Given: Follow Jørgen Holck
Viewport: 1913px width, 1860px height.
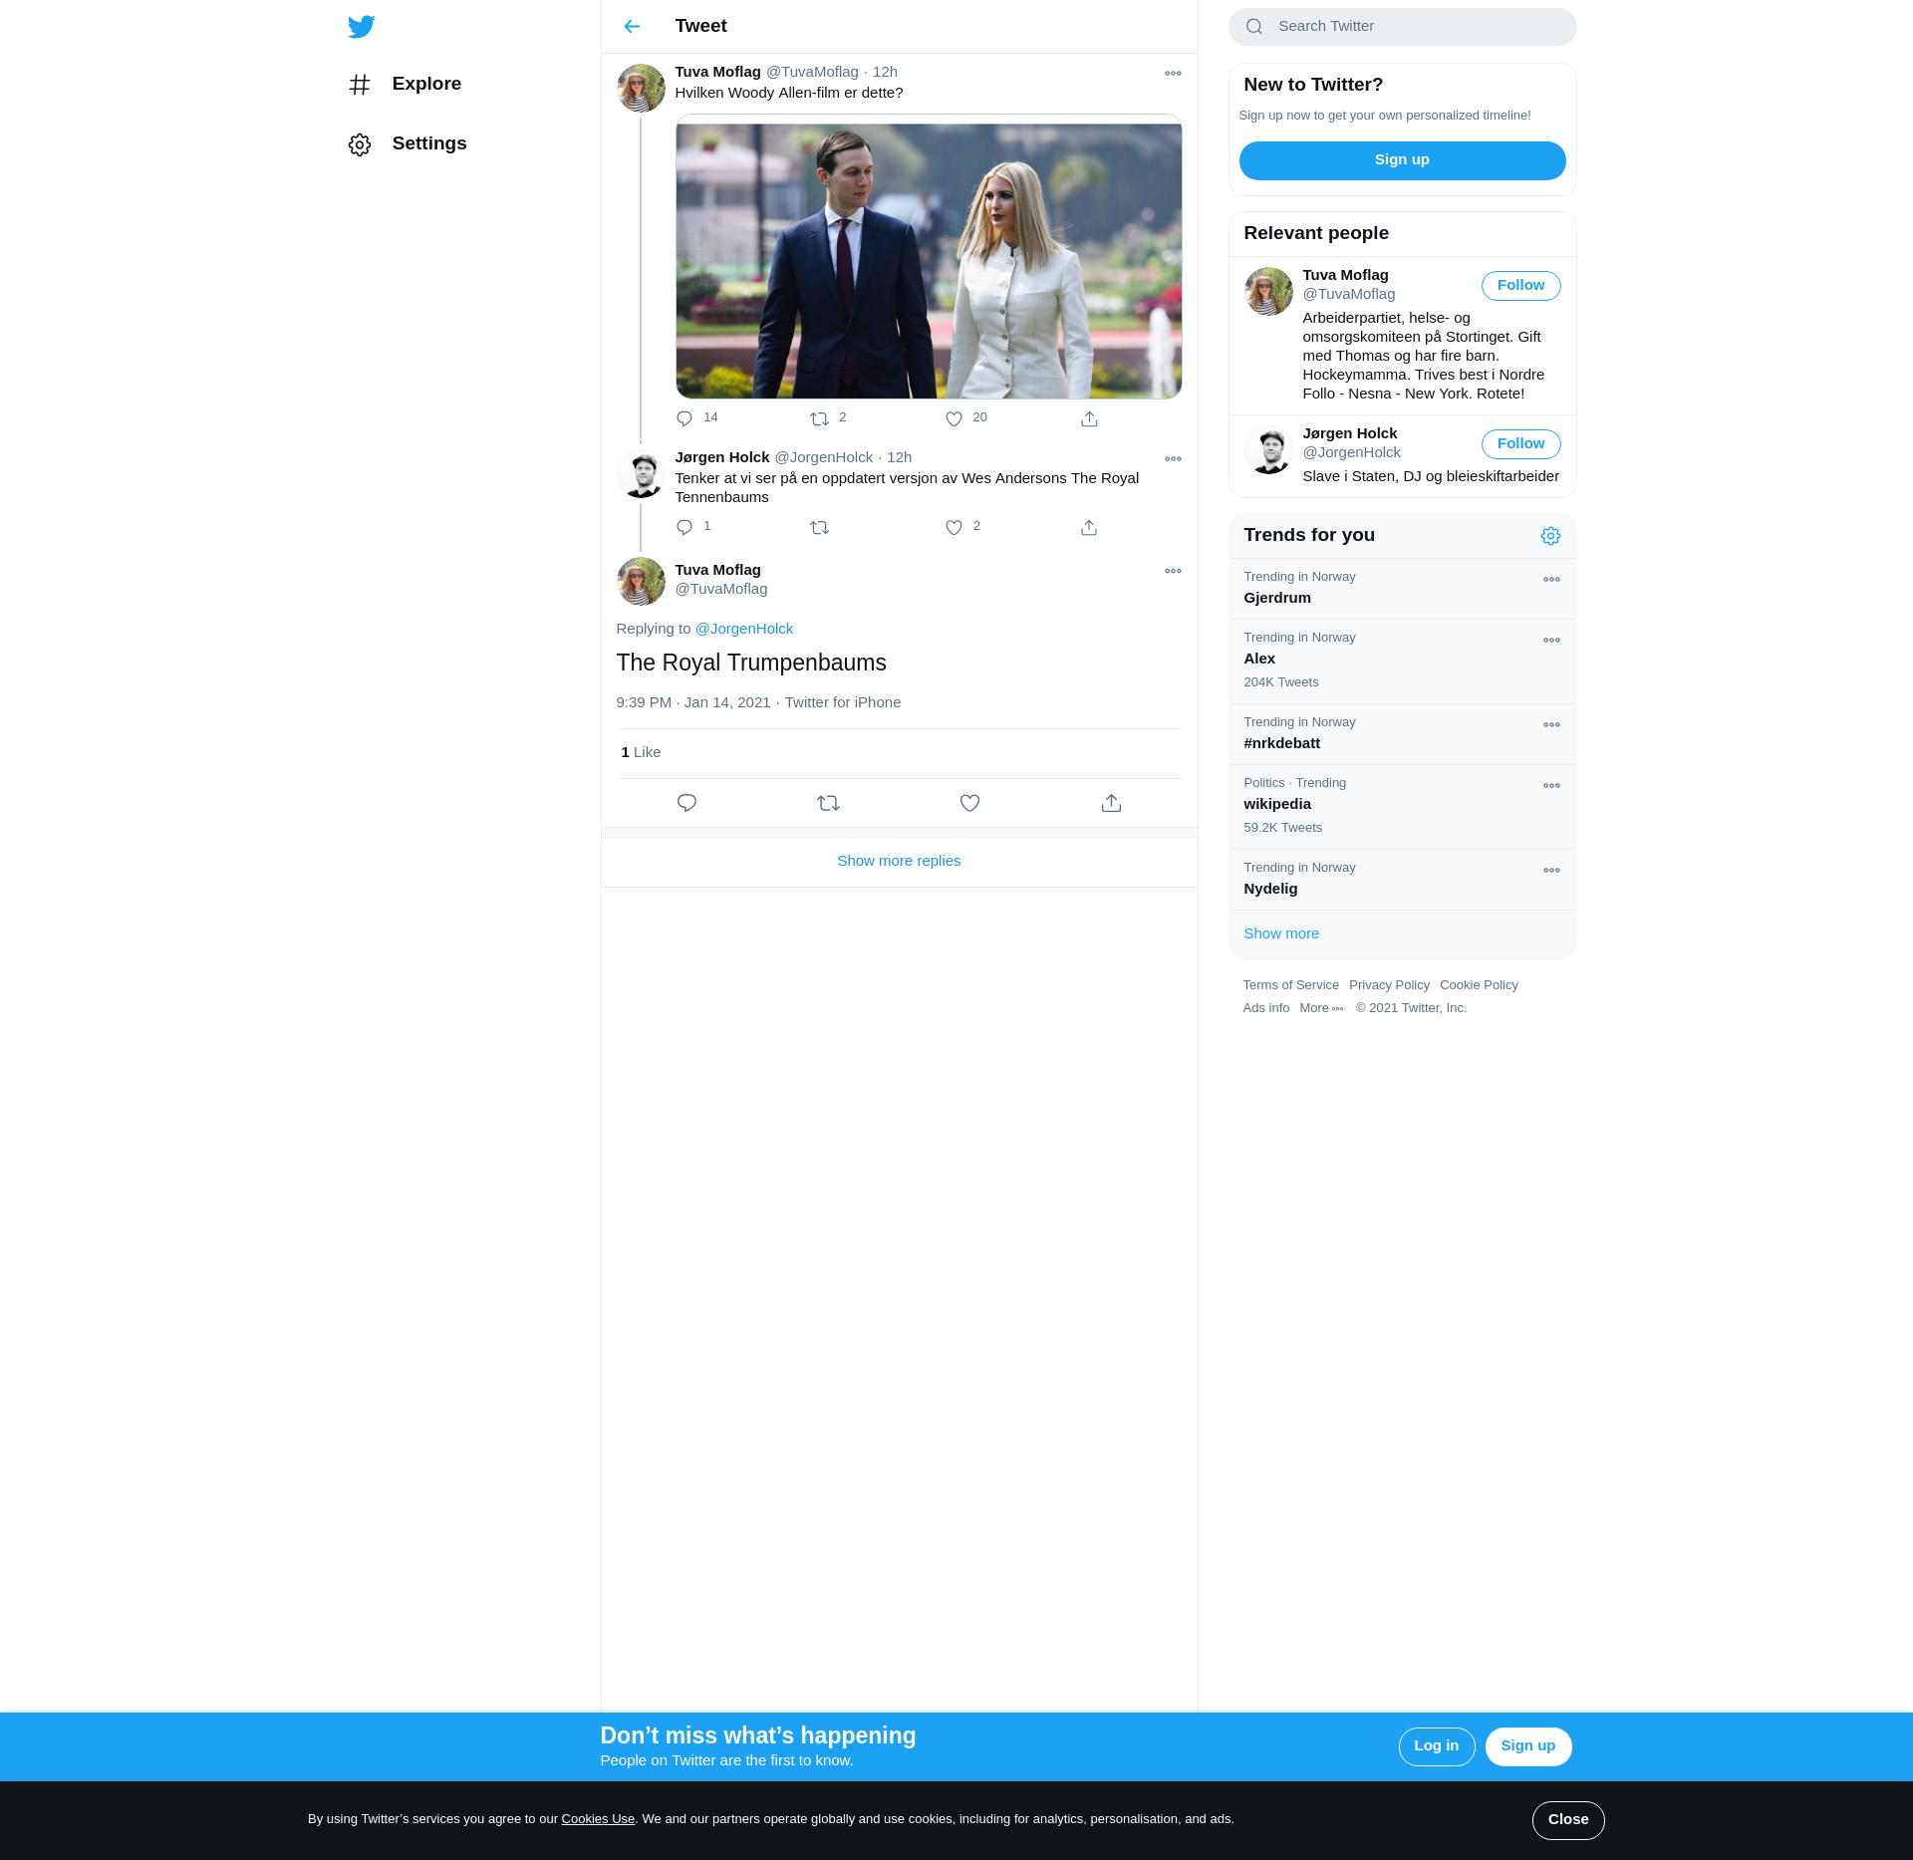Looking at the screenshot, I should [1520, 444].
